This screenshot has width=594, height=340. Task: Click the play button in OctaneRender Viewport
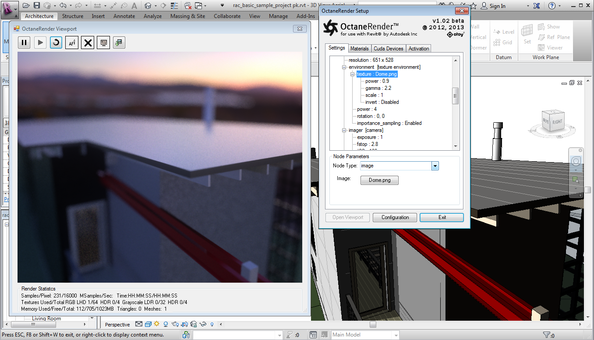pos(40,42)
